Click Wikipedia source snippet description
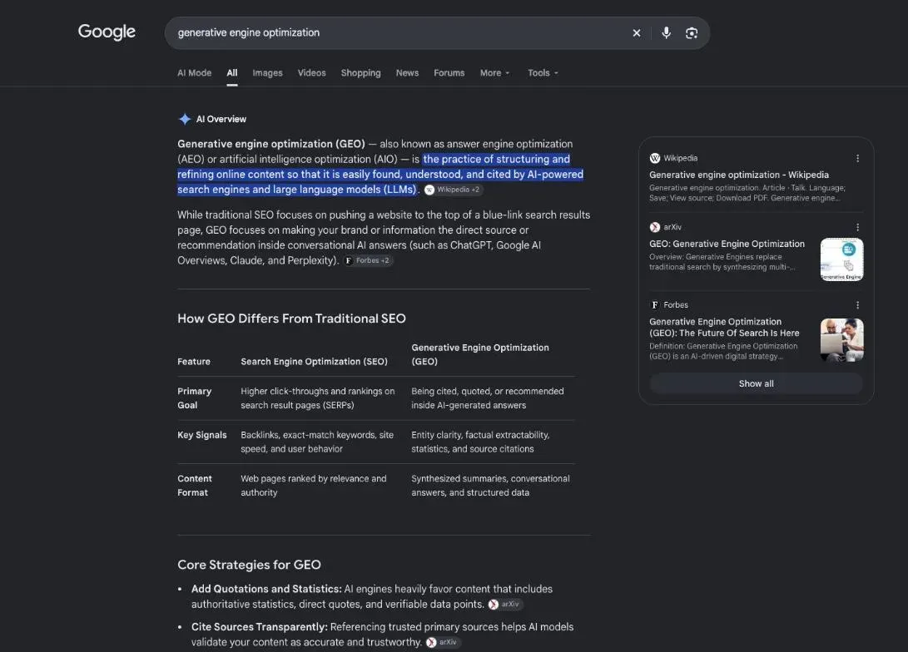Viewport: 908px width, 652px height. (747, 193)
